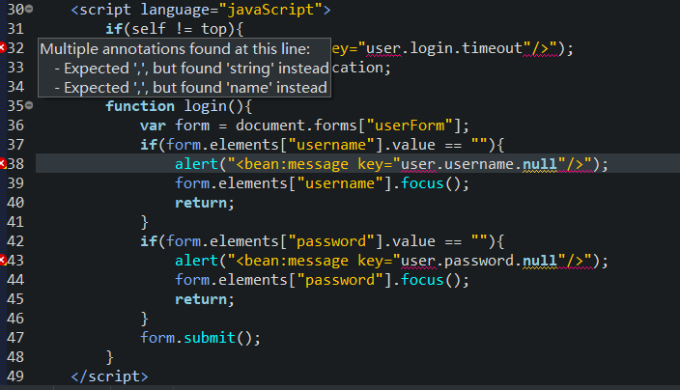Click the error marker on line 43
This screenshot has height=390, width=680.
point(2,260)
